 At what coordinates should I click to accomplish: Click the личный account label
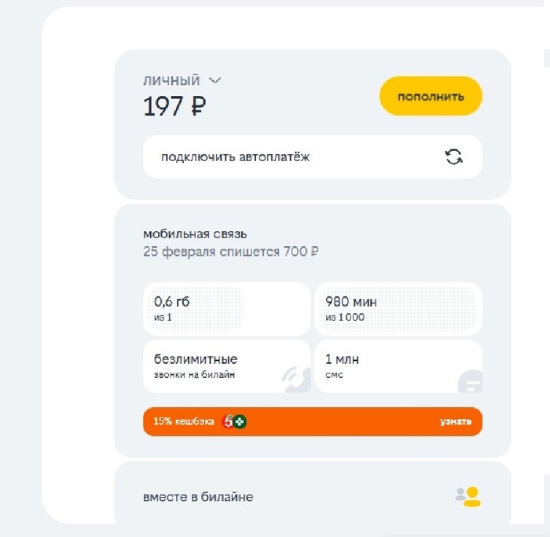click(171, 80)
